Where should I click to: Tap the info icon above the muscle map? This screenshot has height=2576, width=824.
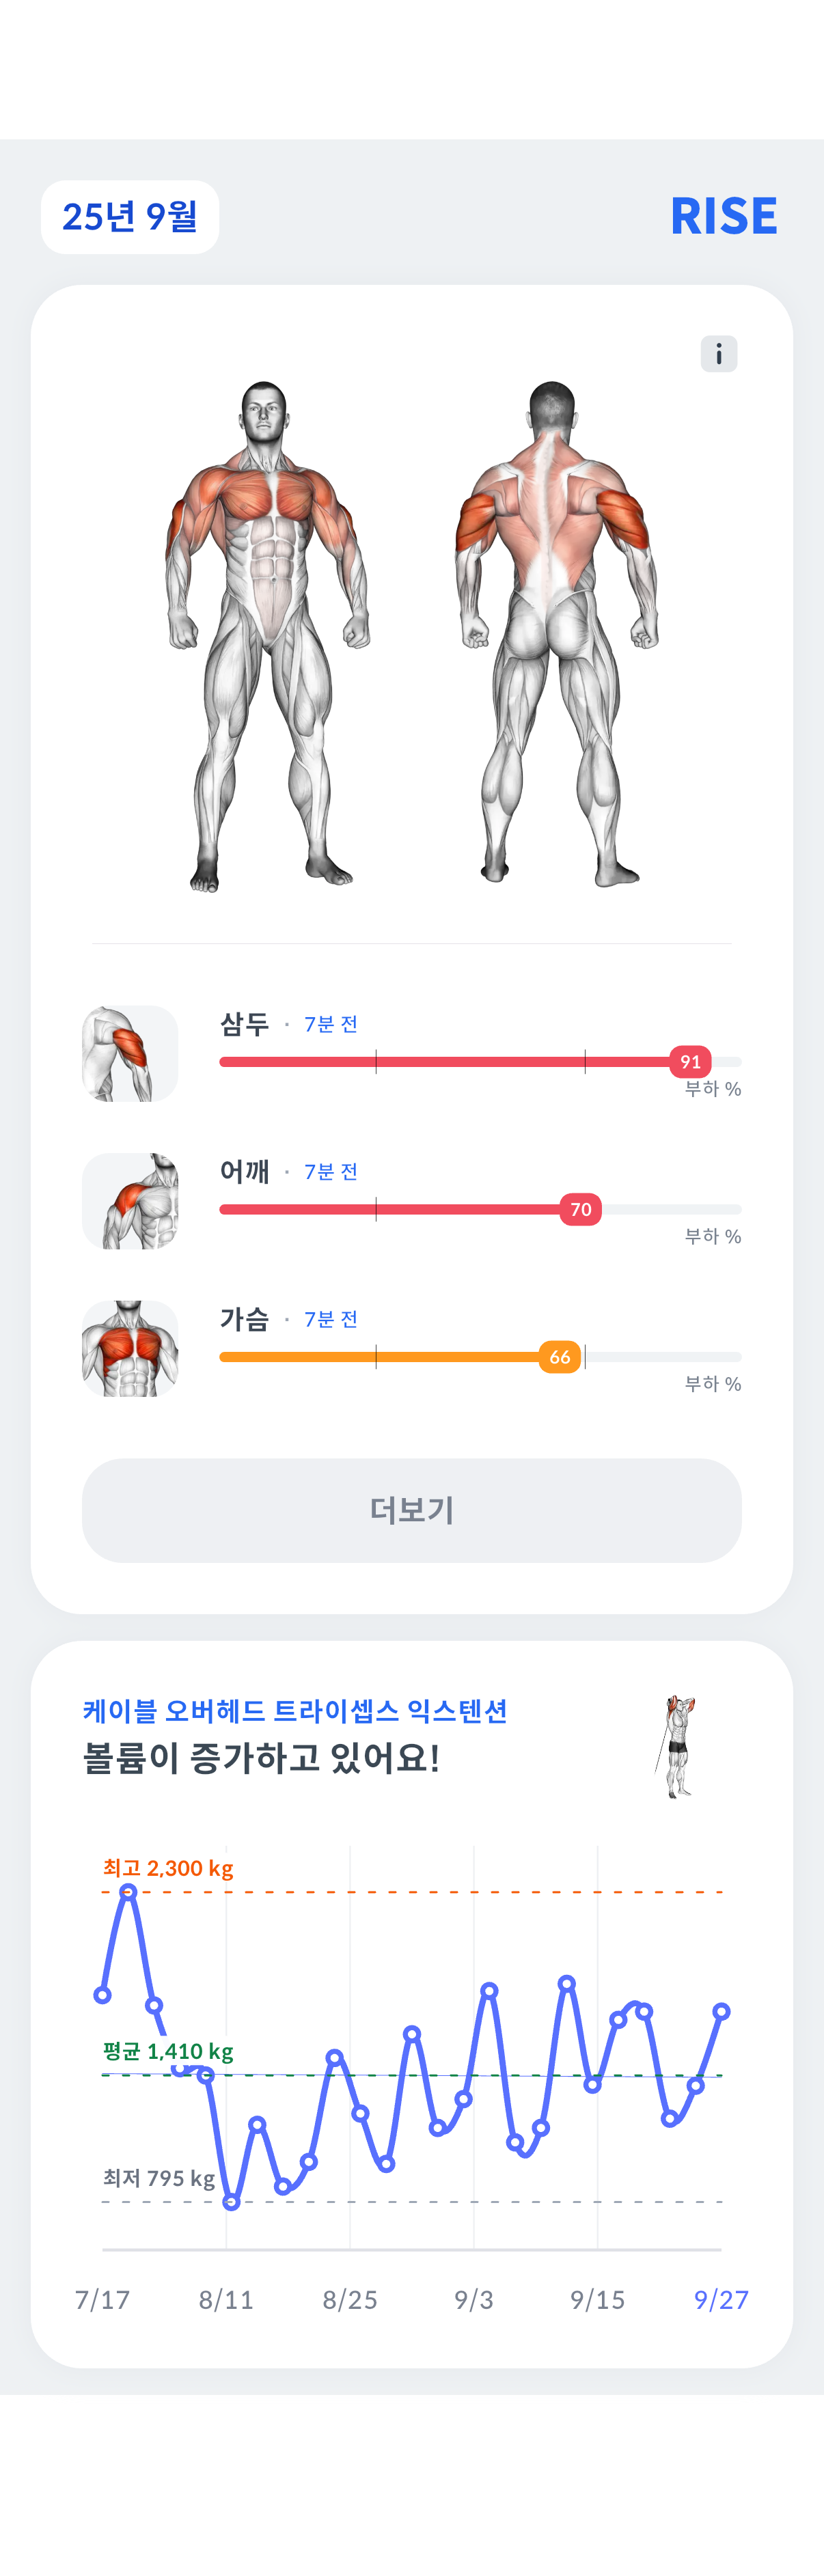click(718, 354)
